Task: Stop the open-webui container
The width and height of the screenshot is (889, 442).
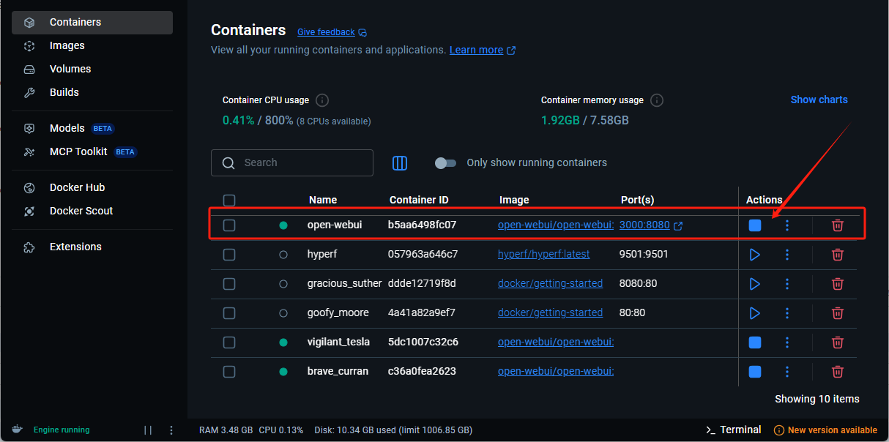Action: point(755,225)
